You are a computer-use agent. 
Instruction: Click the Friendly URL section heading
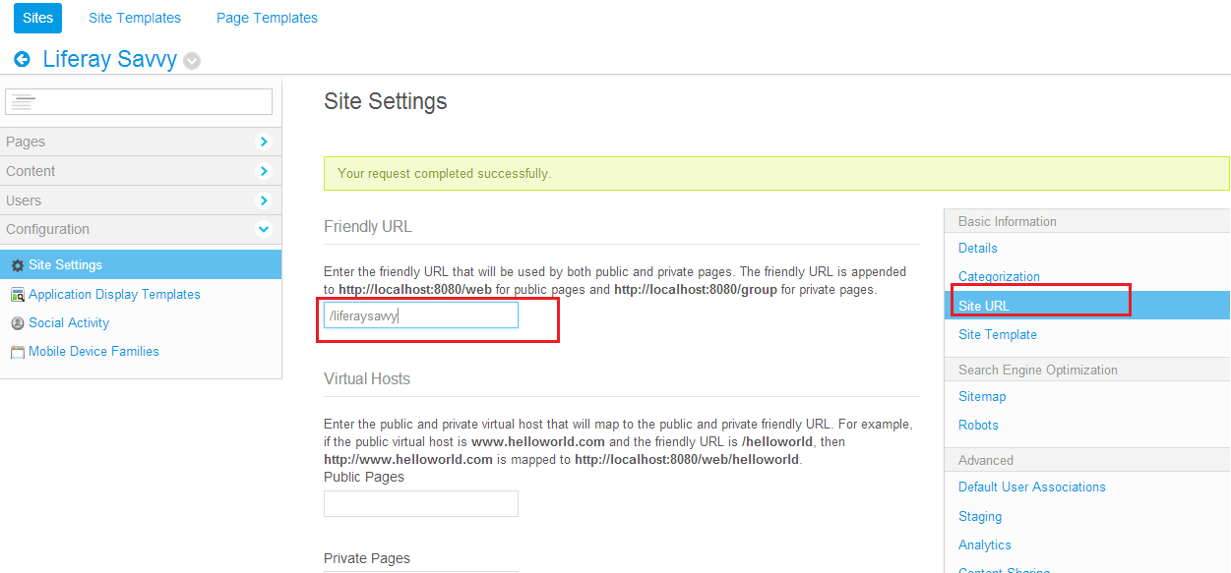tap(368, 226)
